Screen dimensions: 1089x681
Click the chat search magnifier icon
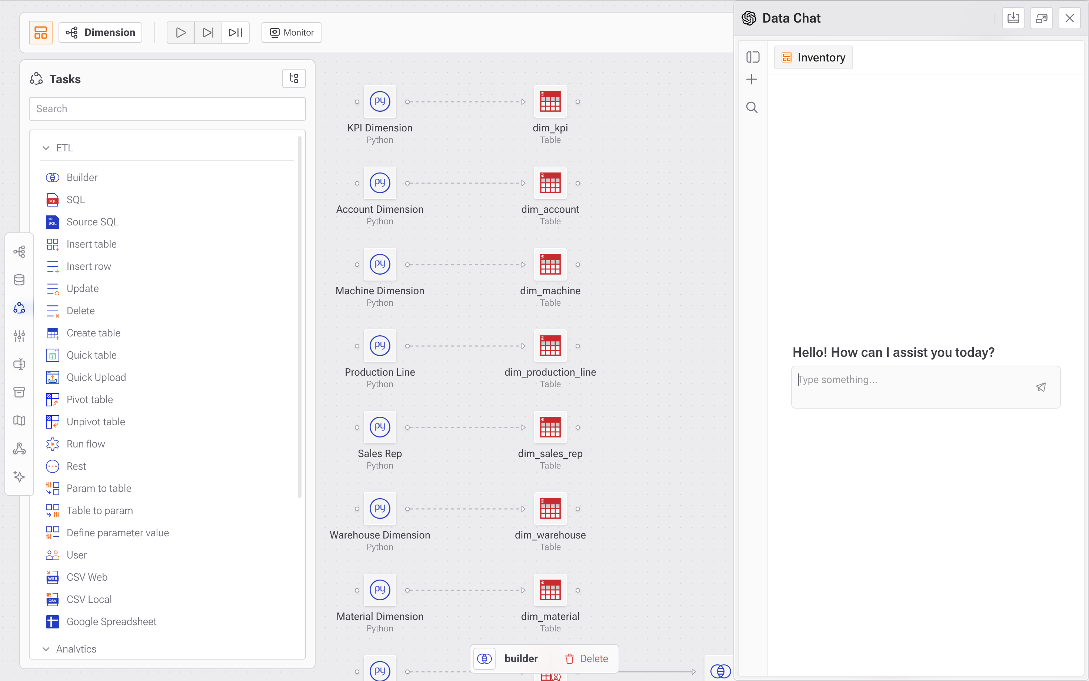pyautogui.click(x=752, y=108)
